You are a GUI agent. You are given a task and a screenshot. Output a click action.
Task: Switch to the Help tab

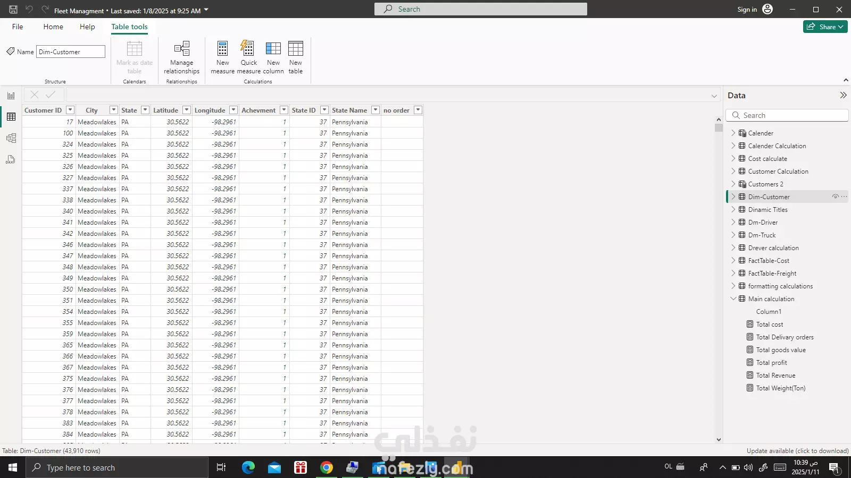pos(87,27)
